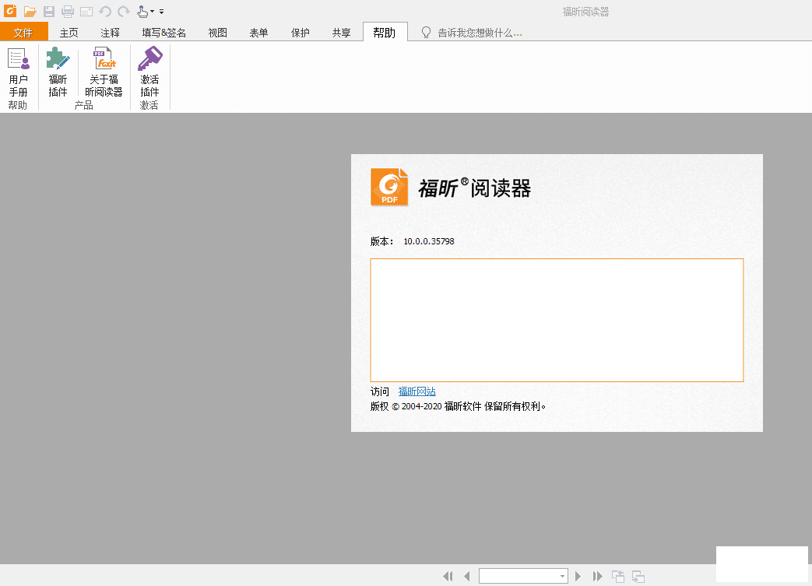The image size is (812, 586).
Task: Click the orange Foxit PDF logo in dialog
Action: (x=389, y=187)
